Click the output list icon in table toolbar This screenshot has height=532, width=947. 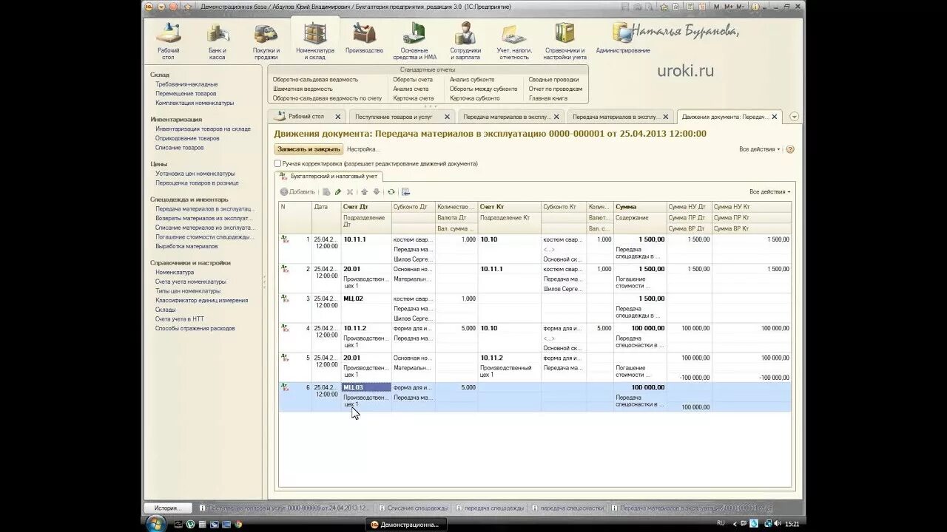point(405,192)
